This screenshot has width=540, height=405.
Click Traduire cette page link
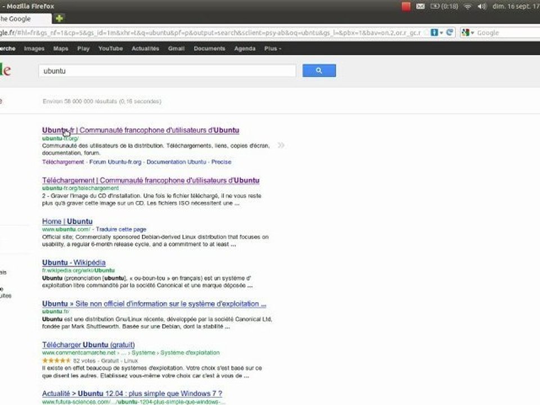point(121,229)
